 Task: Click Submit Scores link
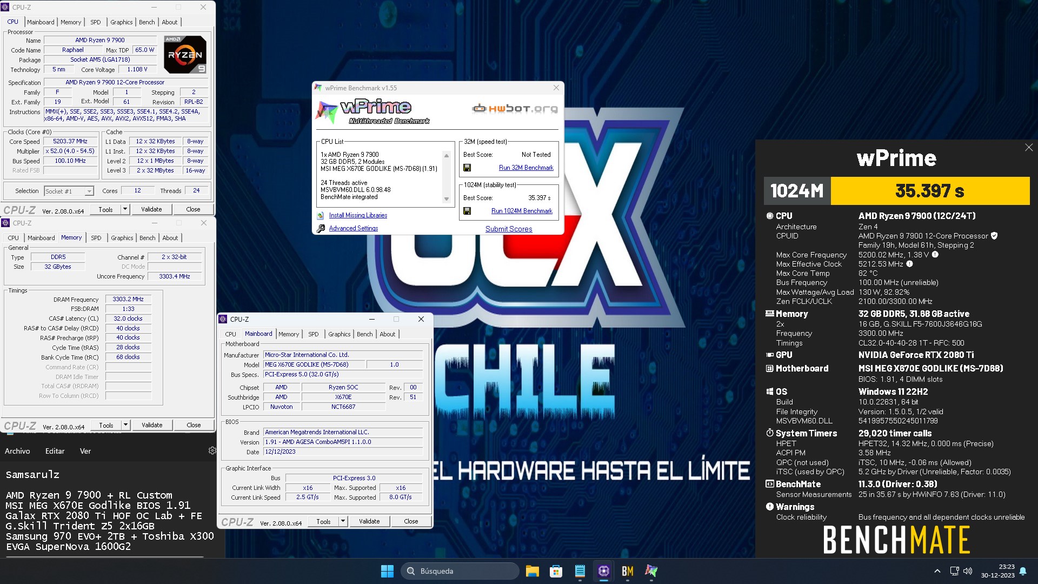click(509, 229)
